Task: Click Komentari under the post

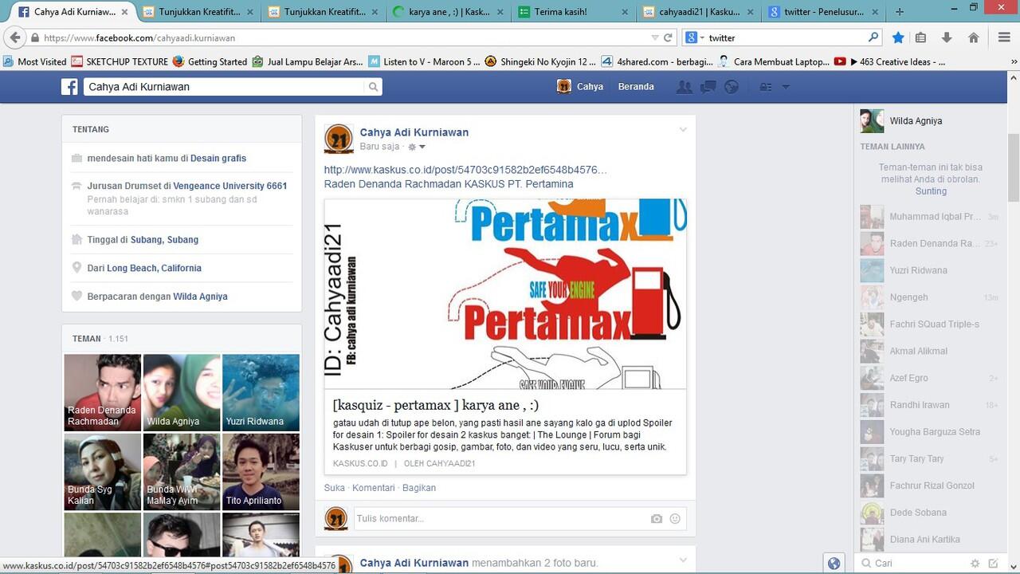Action: point(374,488)
